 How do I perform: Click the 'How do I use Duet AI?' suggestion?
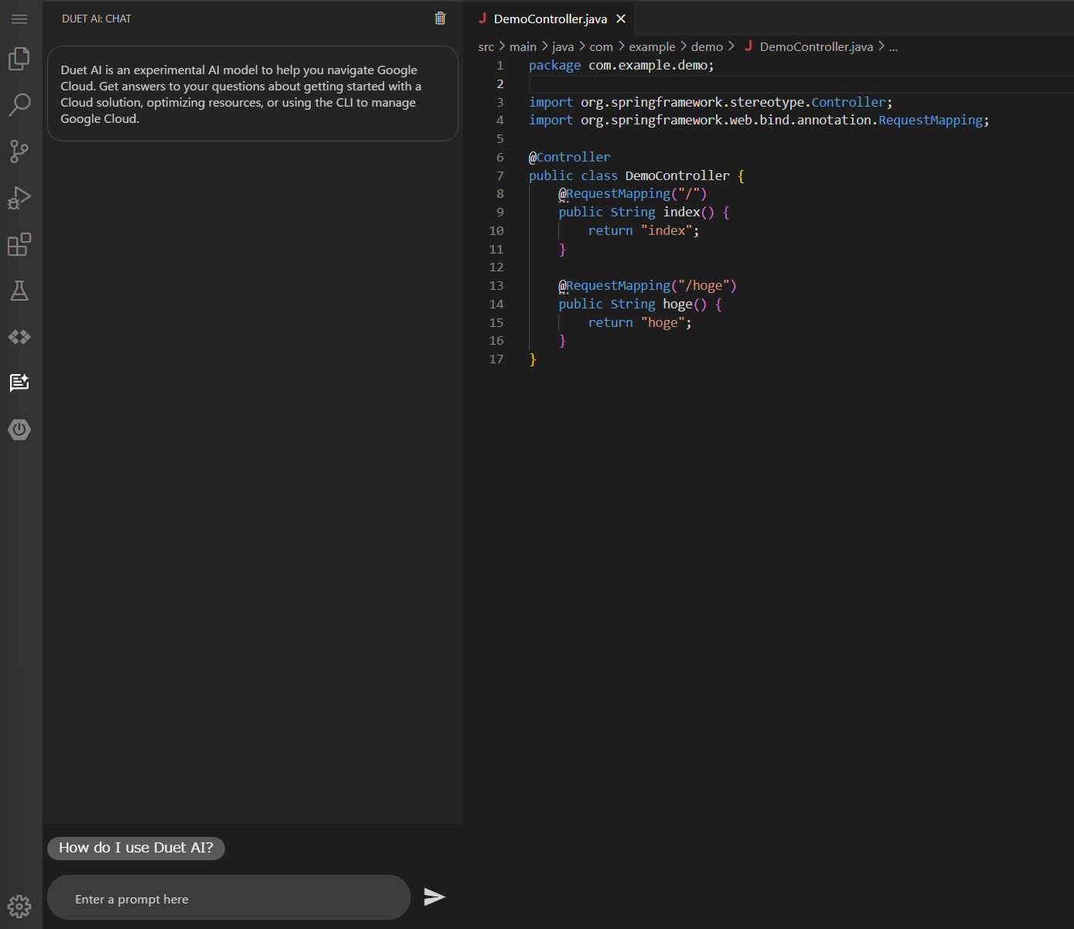(x=136, y=848)
